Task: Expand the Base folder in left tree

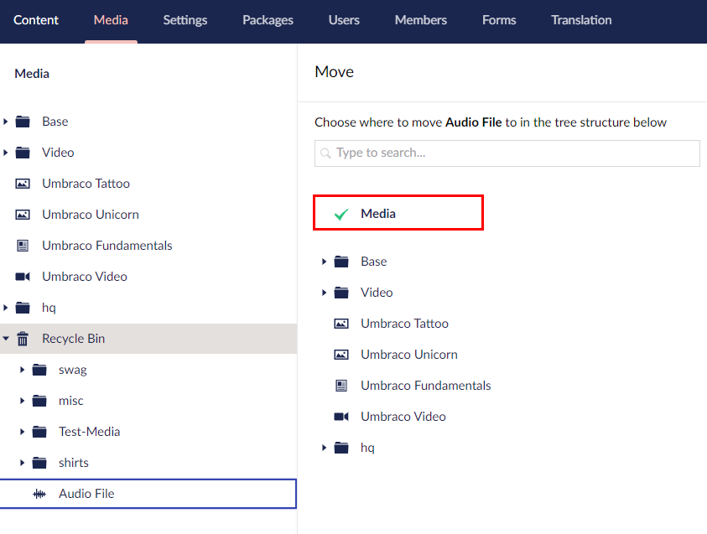Action: tap(6, 122)
